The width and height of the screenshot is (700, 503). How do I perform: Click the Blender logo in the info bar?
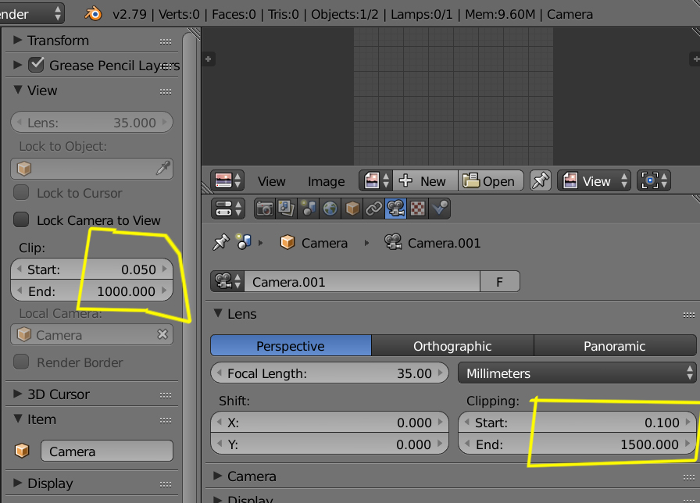tap(93, 14)
